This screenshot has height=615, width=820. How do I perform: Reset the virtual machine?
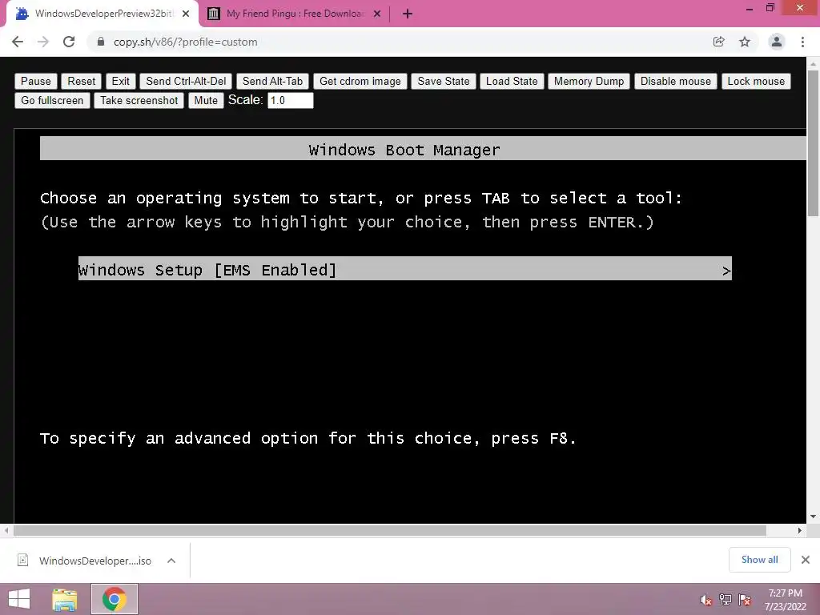click(82, 81)
